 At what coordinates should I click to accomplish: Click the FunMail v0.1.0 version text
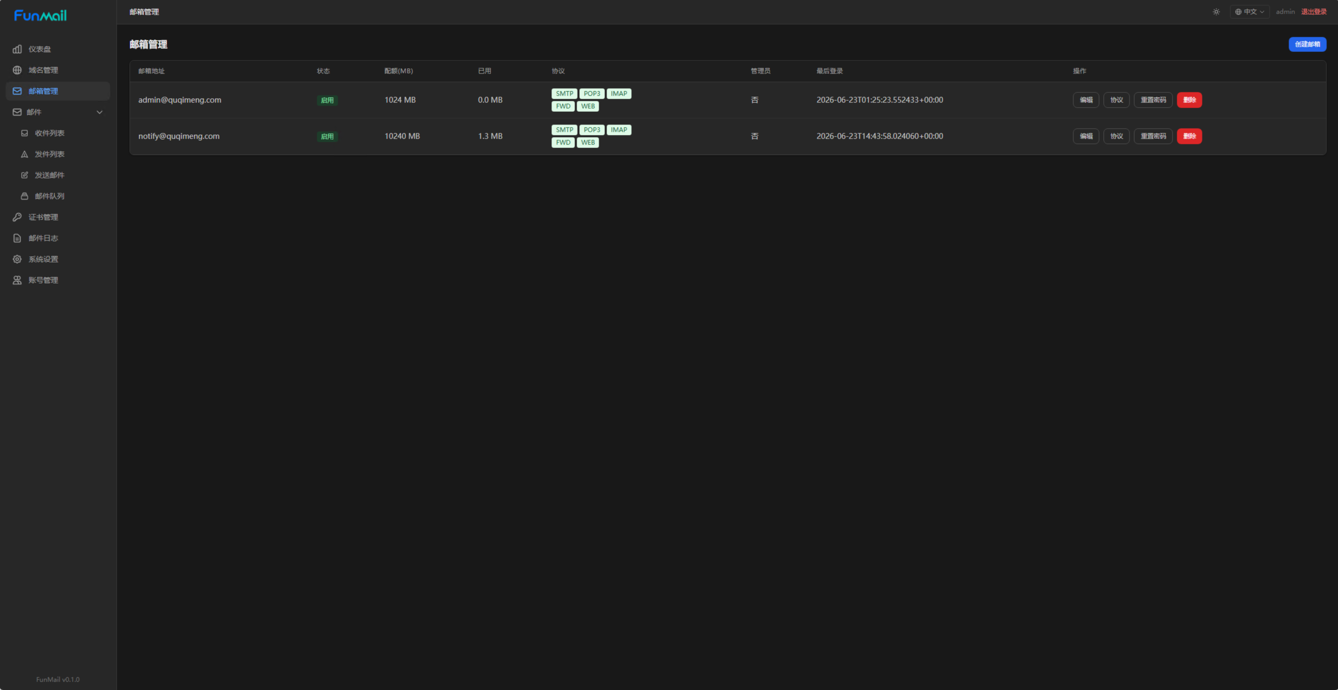(58, 679)
